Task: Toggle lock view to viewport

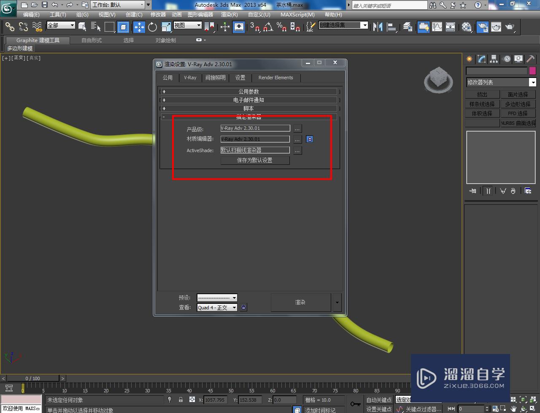Action: click(x=243, y=307)
